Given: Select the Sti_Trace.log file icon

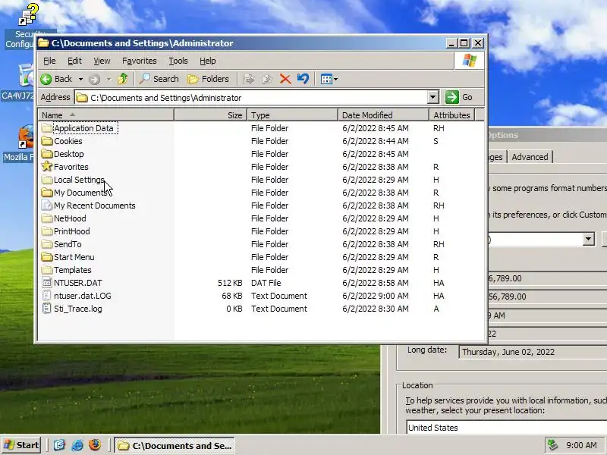Looking at the screenshot, I should click(47, 309).
